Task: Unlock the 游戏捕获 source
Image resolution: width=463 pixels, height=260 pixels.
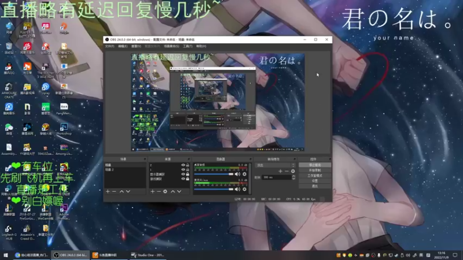Action: point(188,179)
